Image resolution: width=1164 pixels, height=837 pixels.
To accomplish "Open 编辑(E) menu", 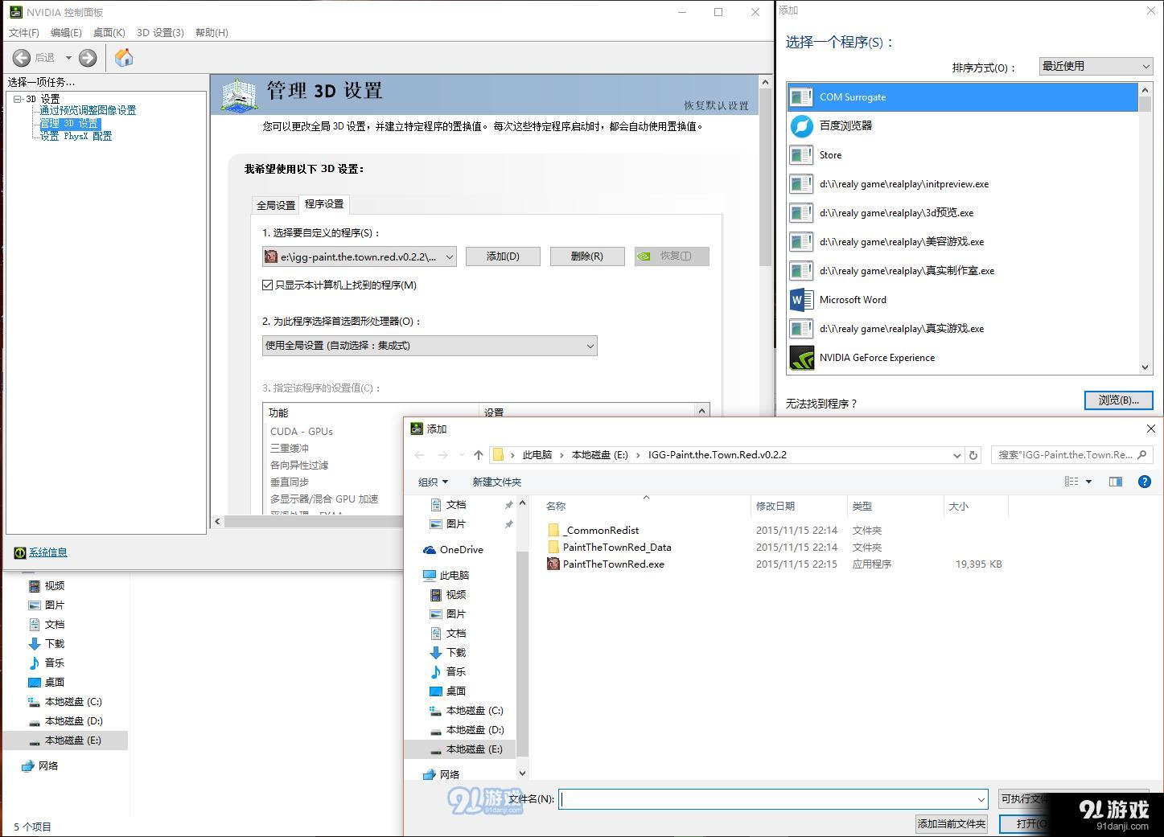I will point(66,33).
